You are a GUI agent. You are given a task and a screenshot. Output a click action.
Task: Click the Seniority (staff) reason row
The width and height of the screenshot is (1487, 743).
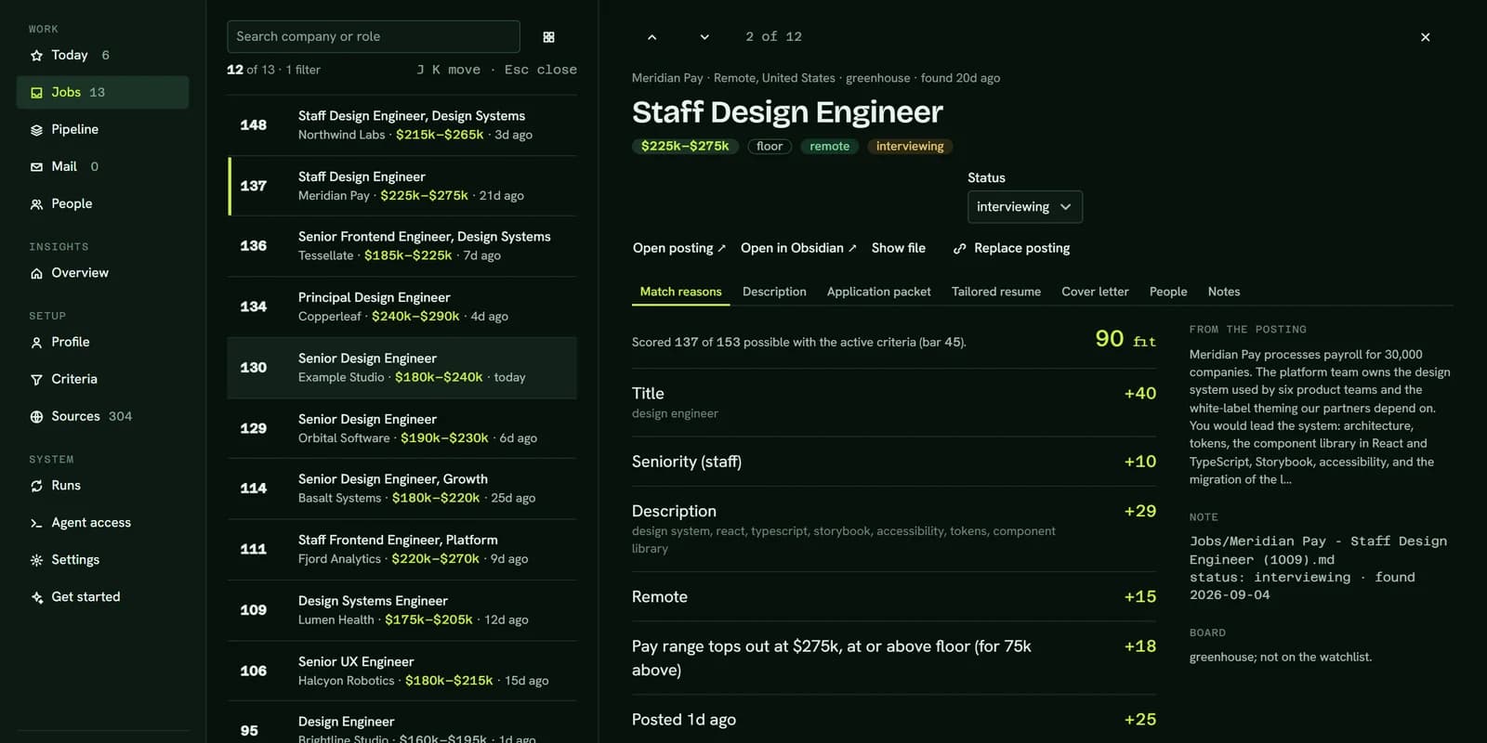click(x=894, y=462)
